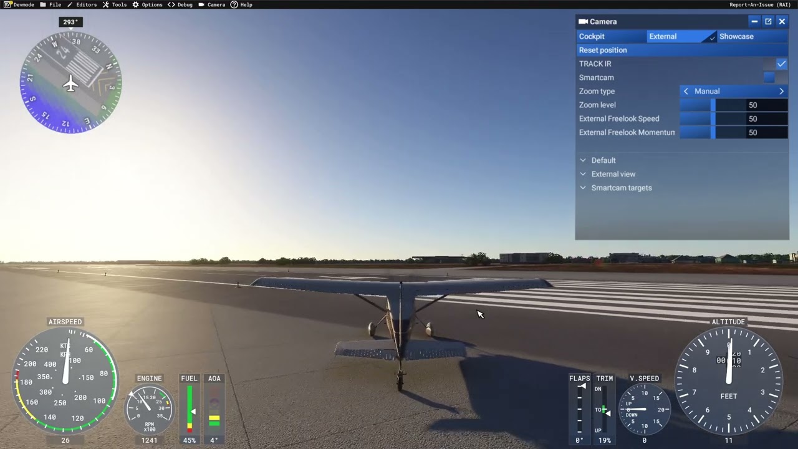The image size is (798, 449).
Task: Open the Options menu
Action: click(x=147, y=4)
